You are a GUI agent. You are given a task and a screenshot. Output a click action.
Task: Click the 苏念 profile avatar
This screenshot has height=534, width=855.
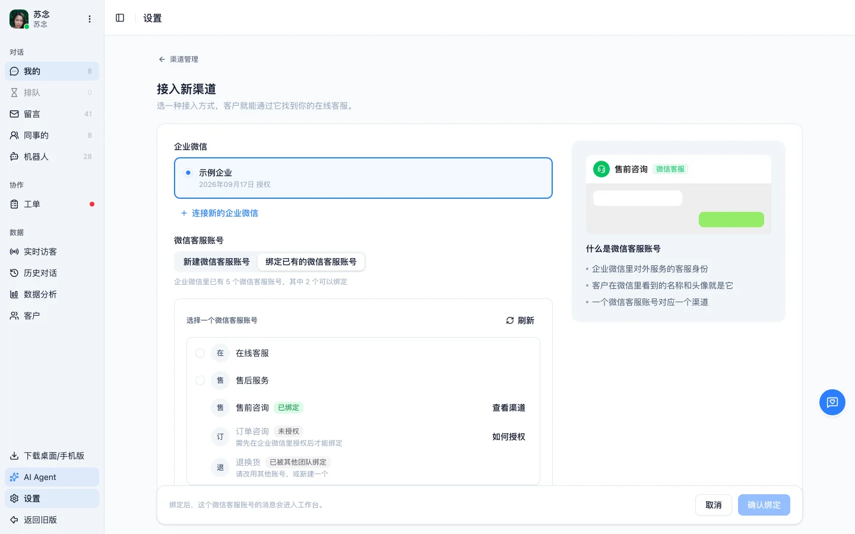[x=19, y=19]
